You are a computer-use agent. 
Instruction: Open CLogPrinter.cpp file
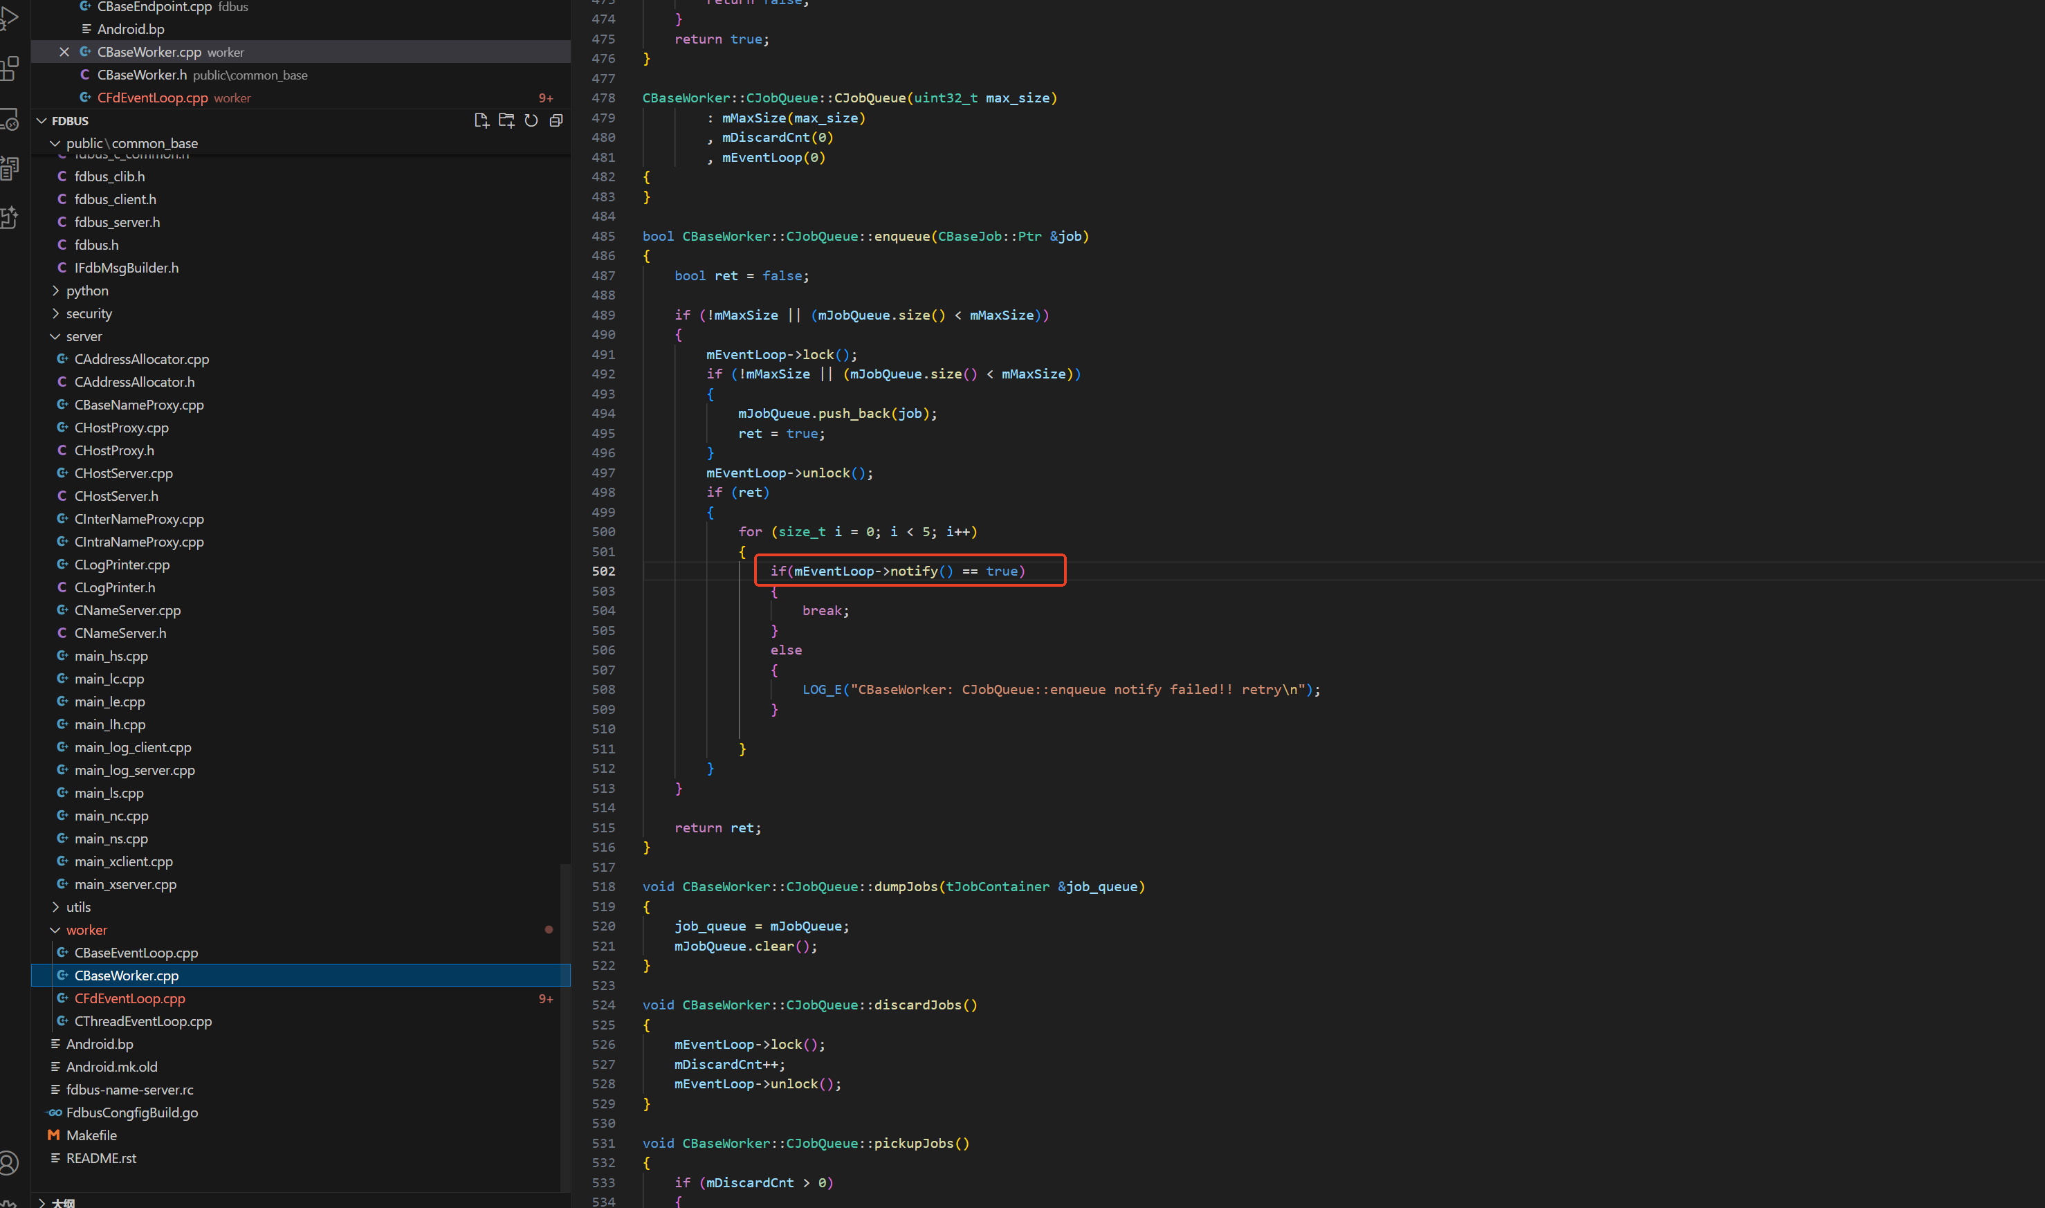(300, 564)
